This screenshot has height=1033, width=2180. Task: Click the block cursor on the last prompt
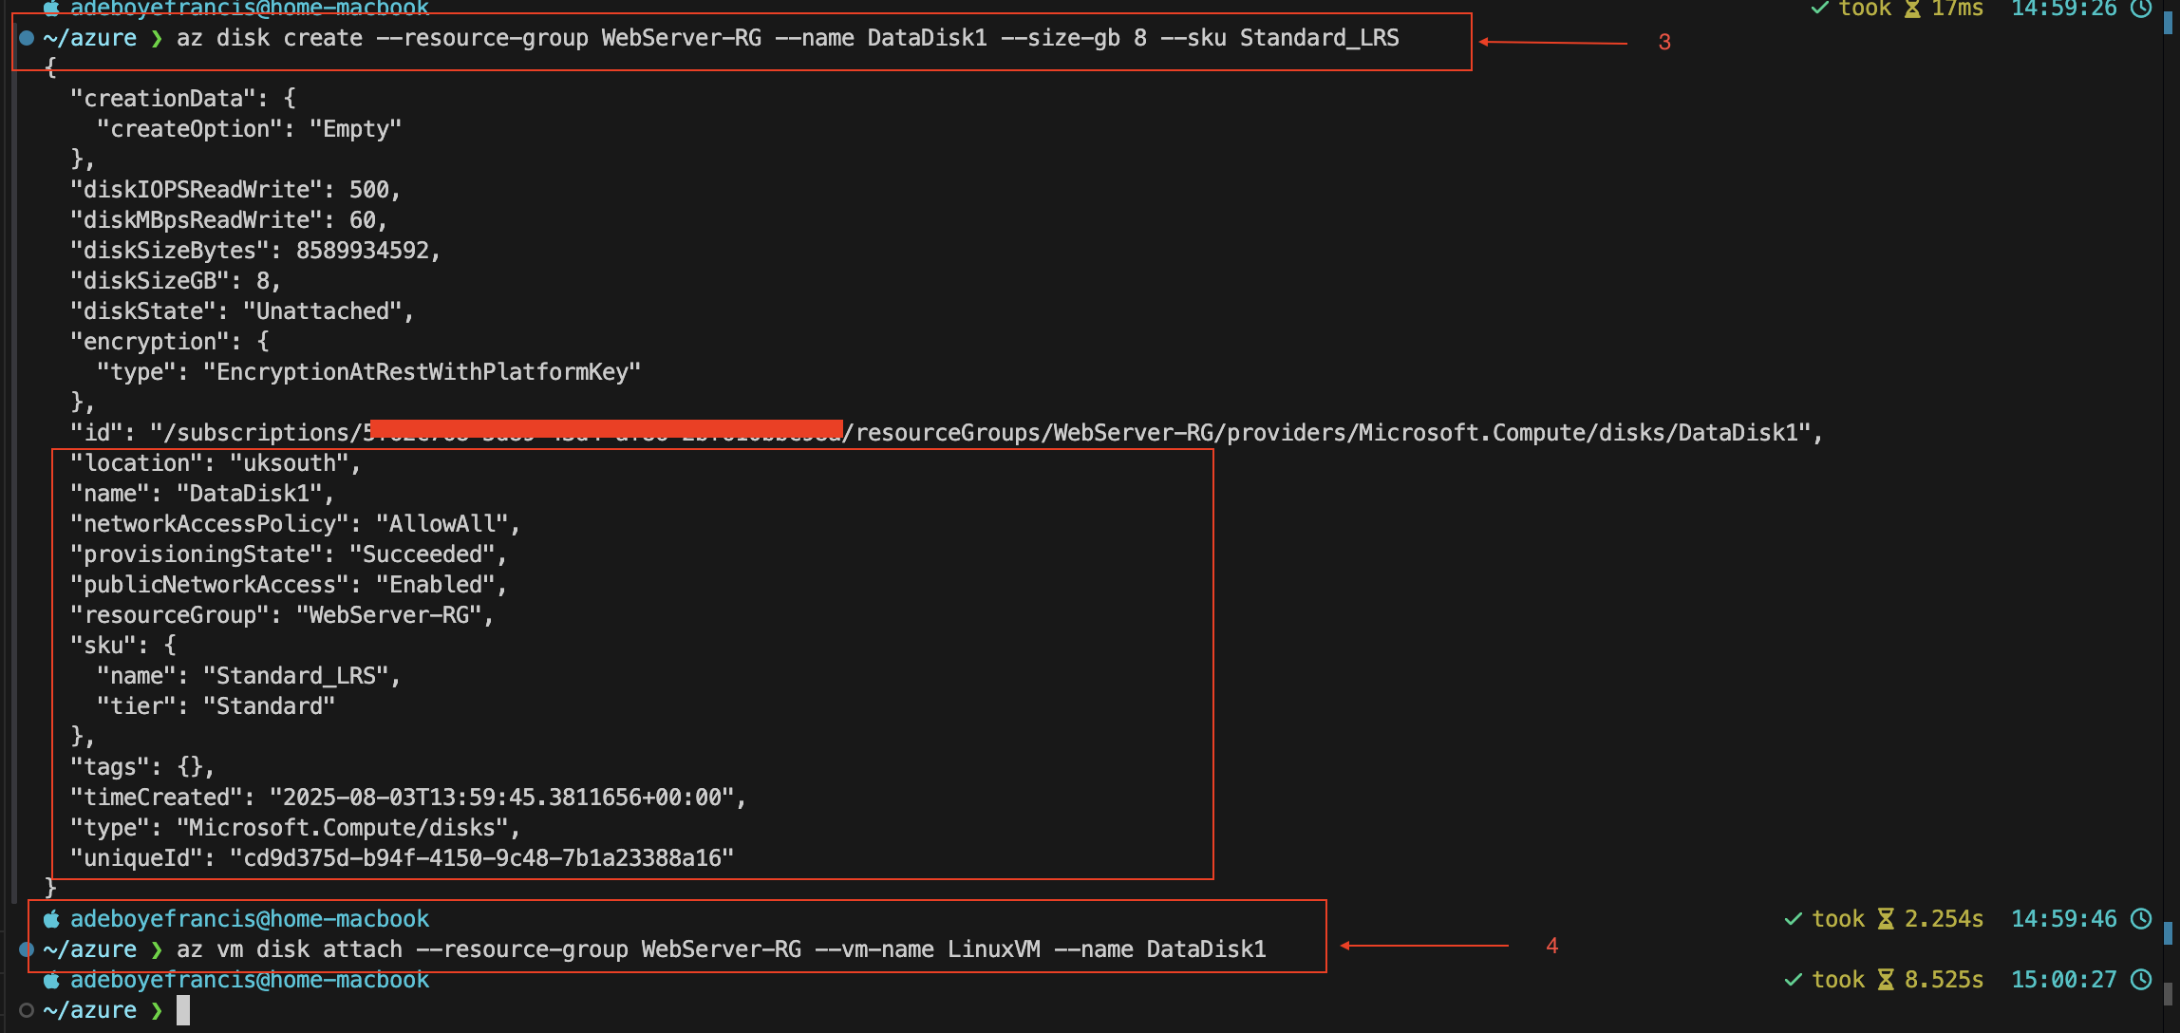pyautogui.click(x=182, y=1009)
